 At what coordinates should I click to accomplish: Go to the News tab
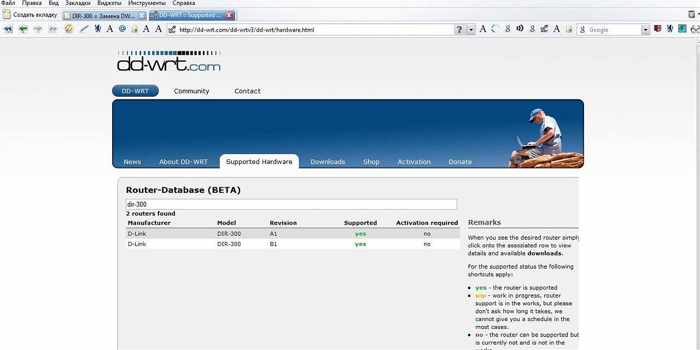[132, 162]
